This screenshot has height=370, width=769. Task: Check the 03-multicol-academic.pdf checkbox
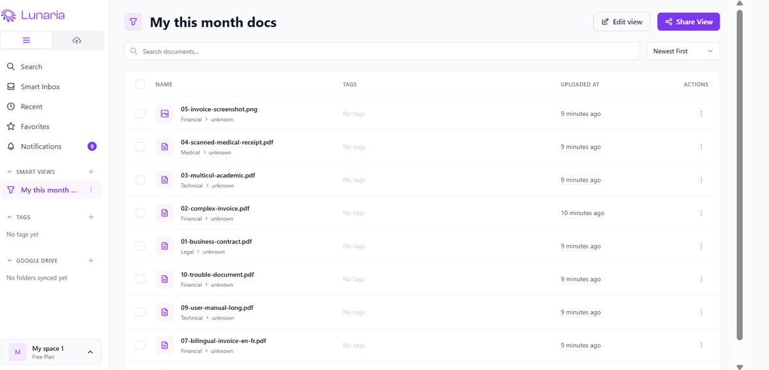pyautogui.click(x=140, y=180)
